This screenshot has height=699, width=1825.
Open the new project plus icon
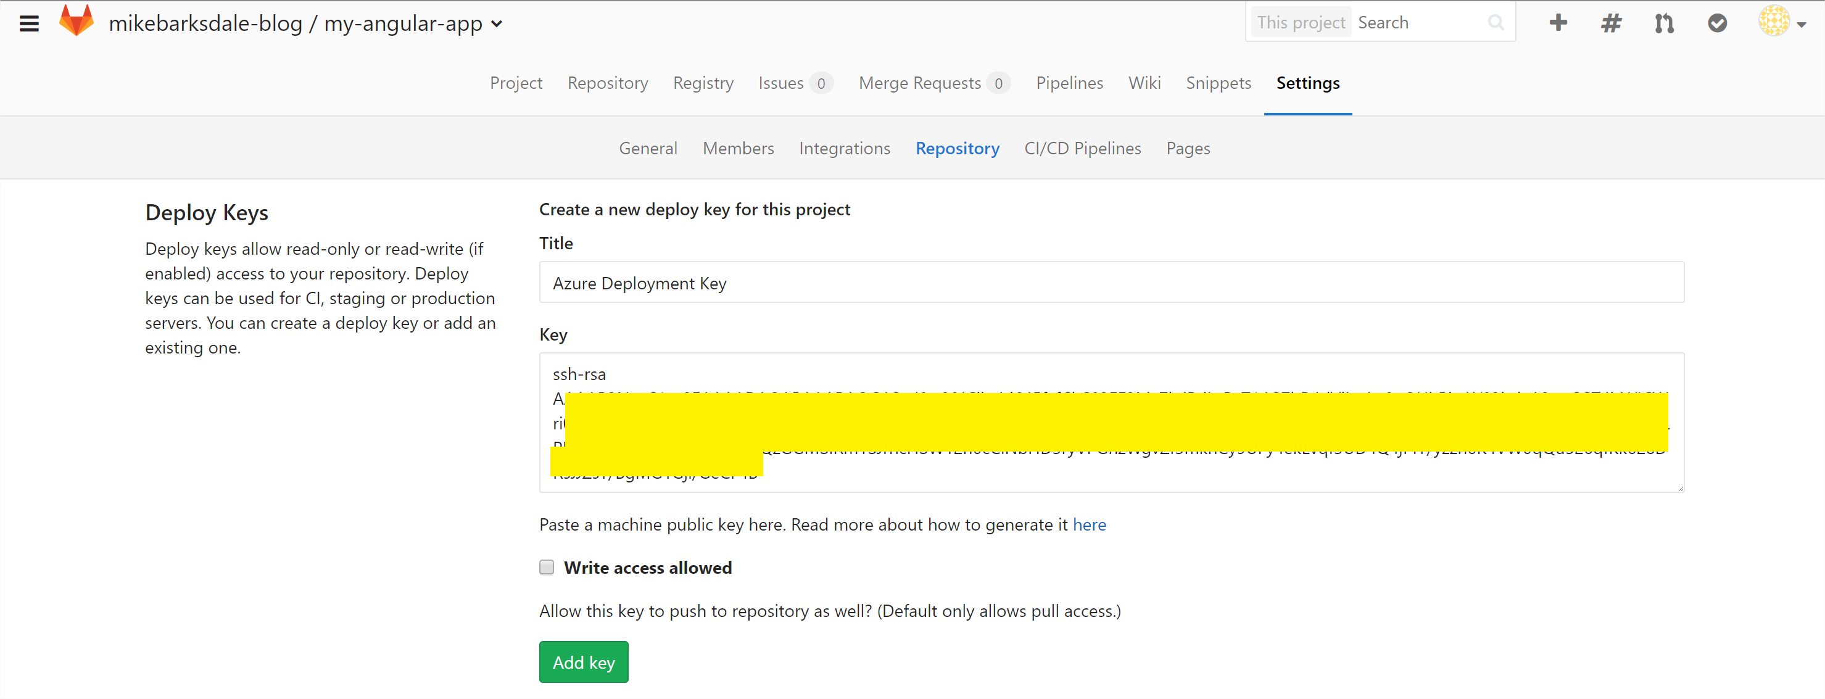click(x=1557, y=23)
